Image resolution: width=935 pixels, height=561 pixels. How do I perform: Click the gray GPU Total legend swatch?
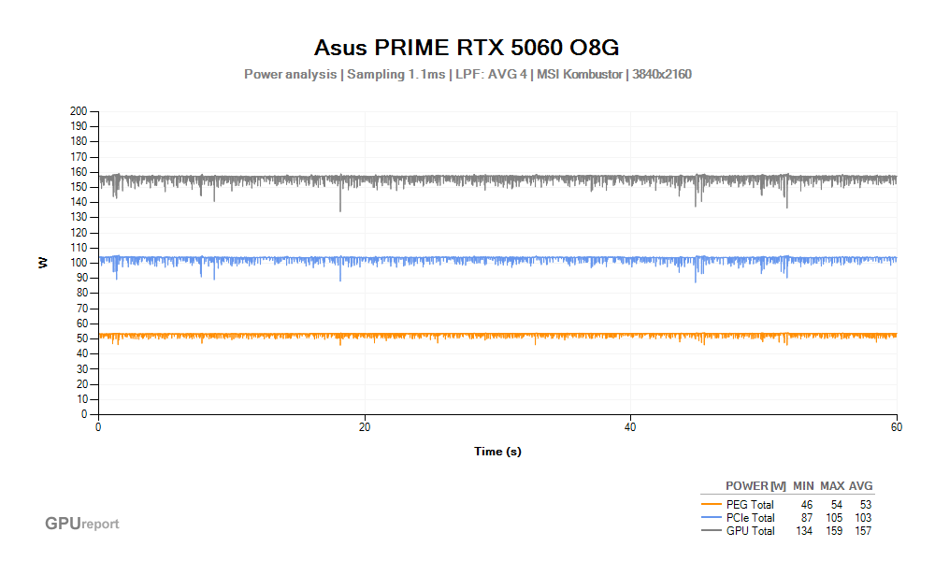click(x=712, y=530)
